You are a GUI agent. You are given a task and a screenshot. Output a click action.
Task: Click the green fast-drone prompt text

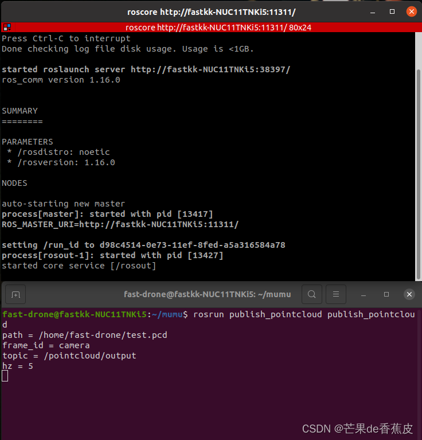[75, 314]
